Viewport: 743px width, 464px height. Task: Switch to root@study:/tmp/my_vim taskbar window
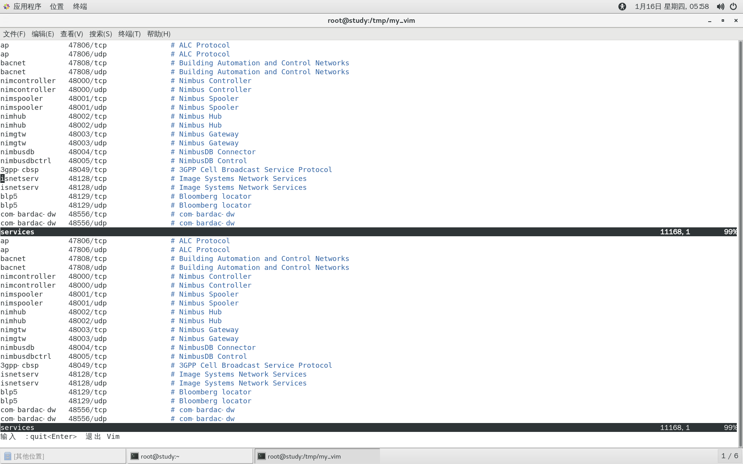coord(317,456)
